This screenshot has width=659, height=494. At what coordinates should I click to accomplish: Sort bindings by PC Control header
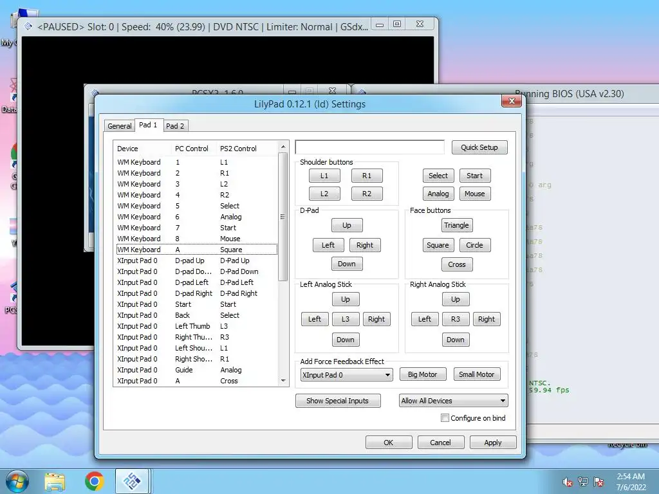[195, 149]
